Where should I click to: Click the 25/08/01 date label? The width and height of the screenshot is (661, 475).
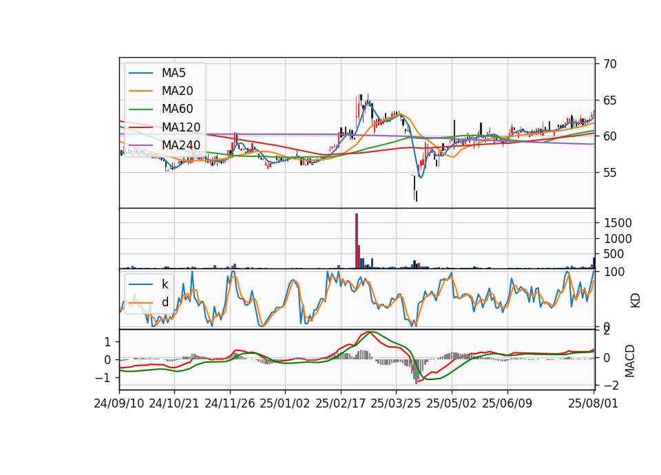point(594,403)
